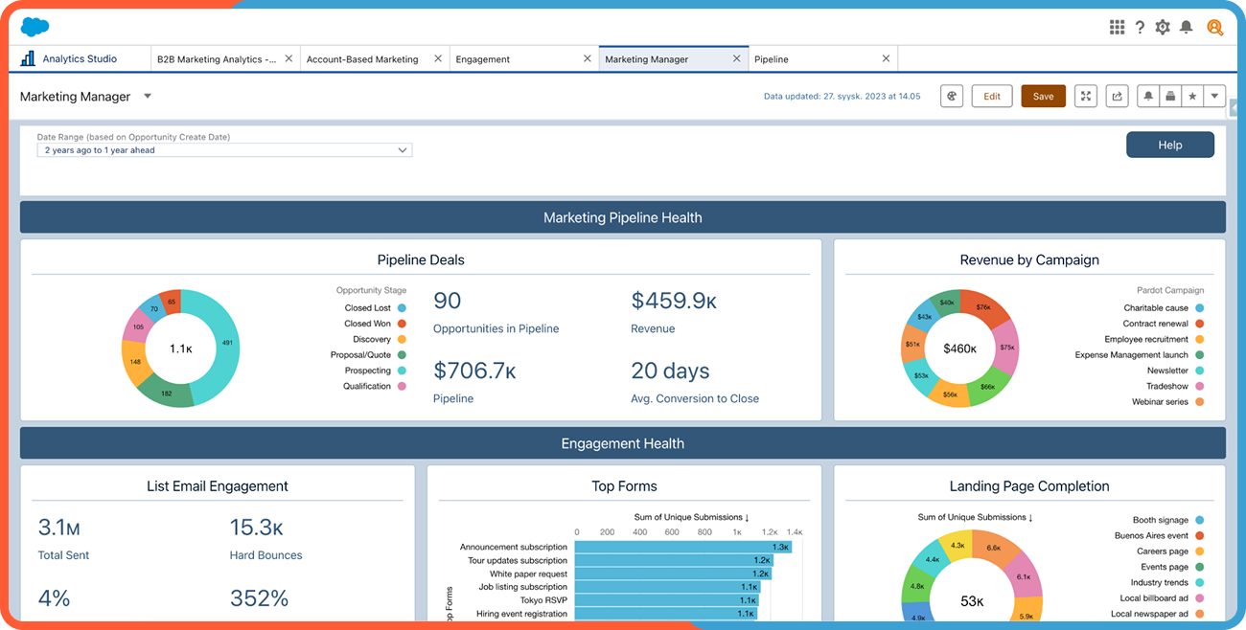Open the notifications bell in the top header
1246x630 pixels.
pyautogui.click(x=1187, y=28)
